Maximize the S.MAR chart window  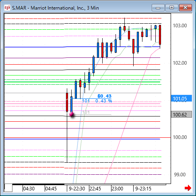(172, 8)
